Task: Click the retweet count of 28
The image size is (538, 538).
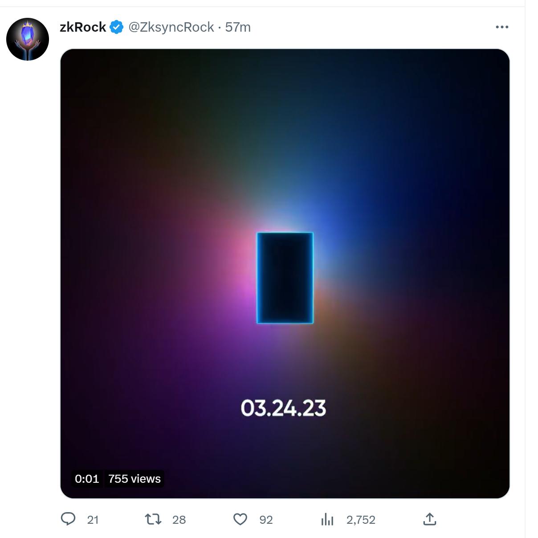Action: pos(179,520)
